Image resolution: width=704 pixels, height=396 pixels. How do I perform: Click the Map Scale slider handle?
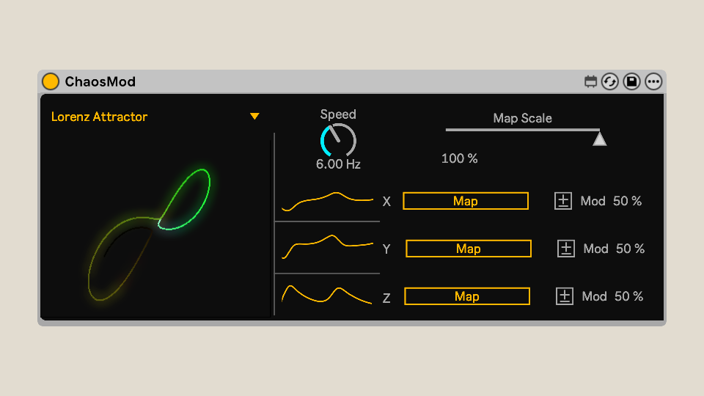(599, 139)
